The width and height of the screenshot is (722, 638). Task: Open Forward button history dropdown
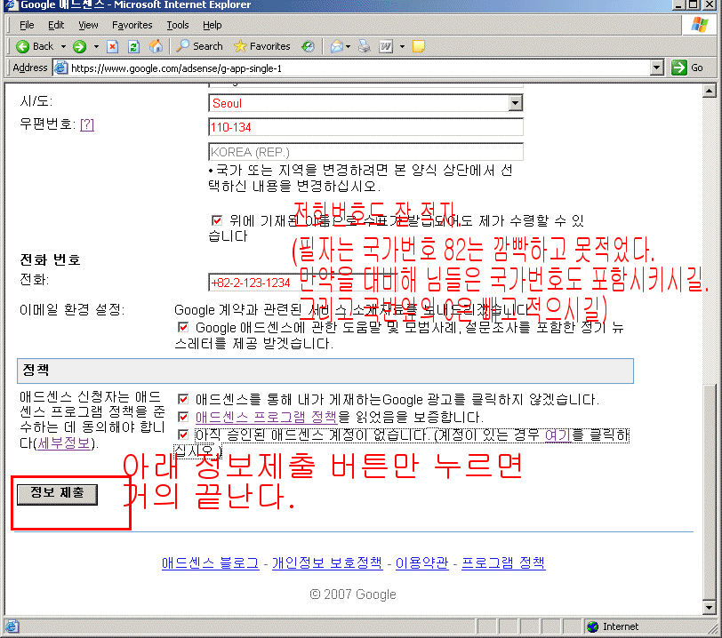(x=96, y=46)
